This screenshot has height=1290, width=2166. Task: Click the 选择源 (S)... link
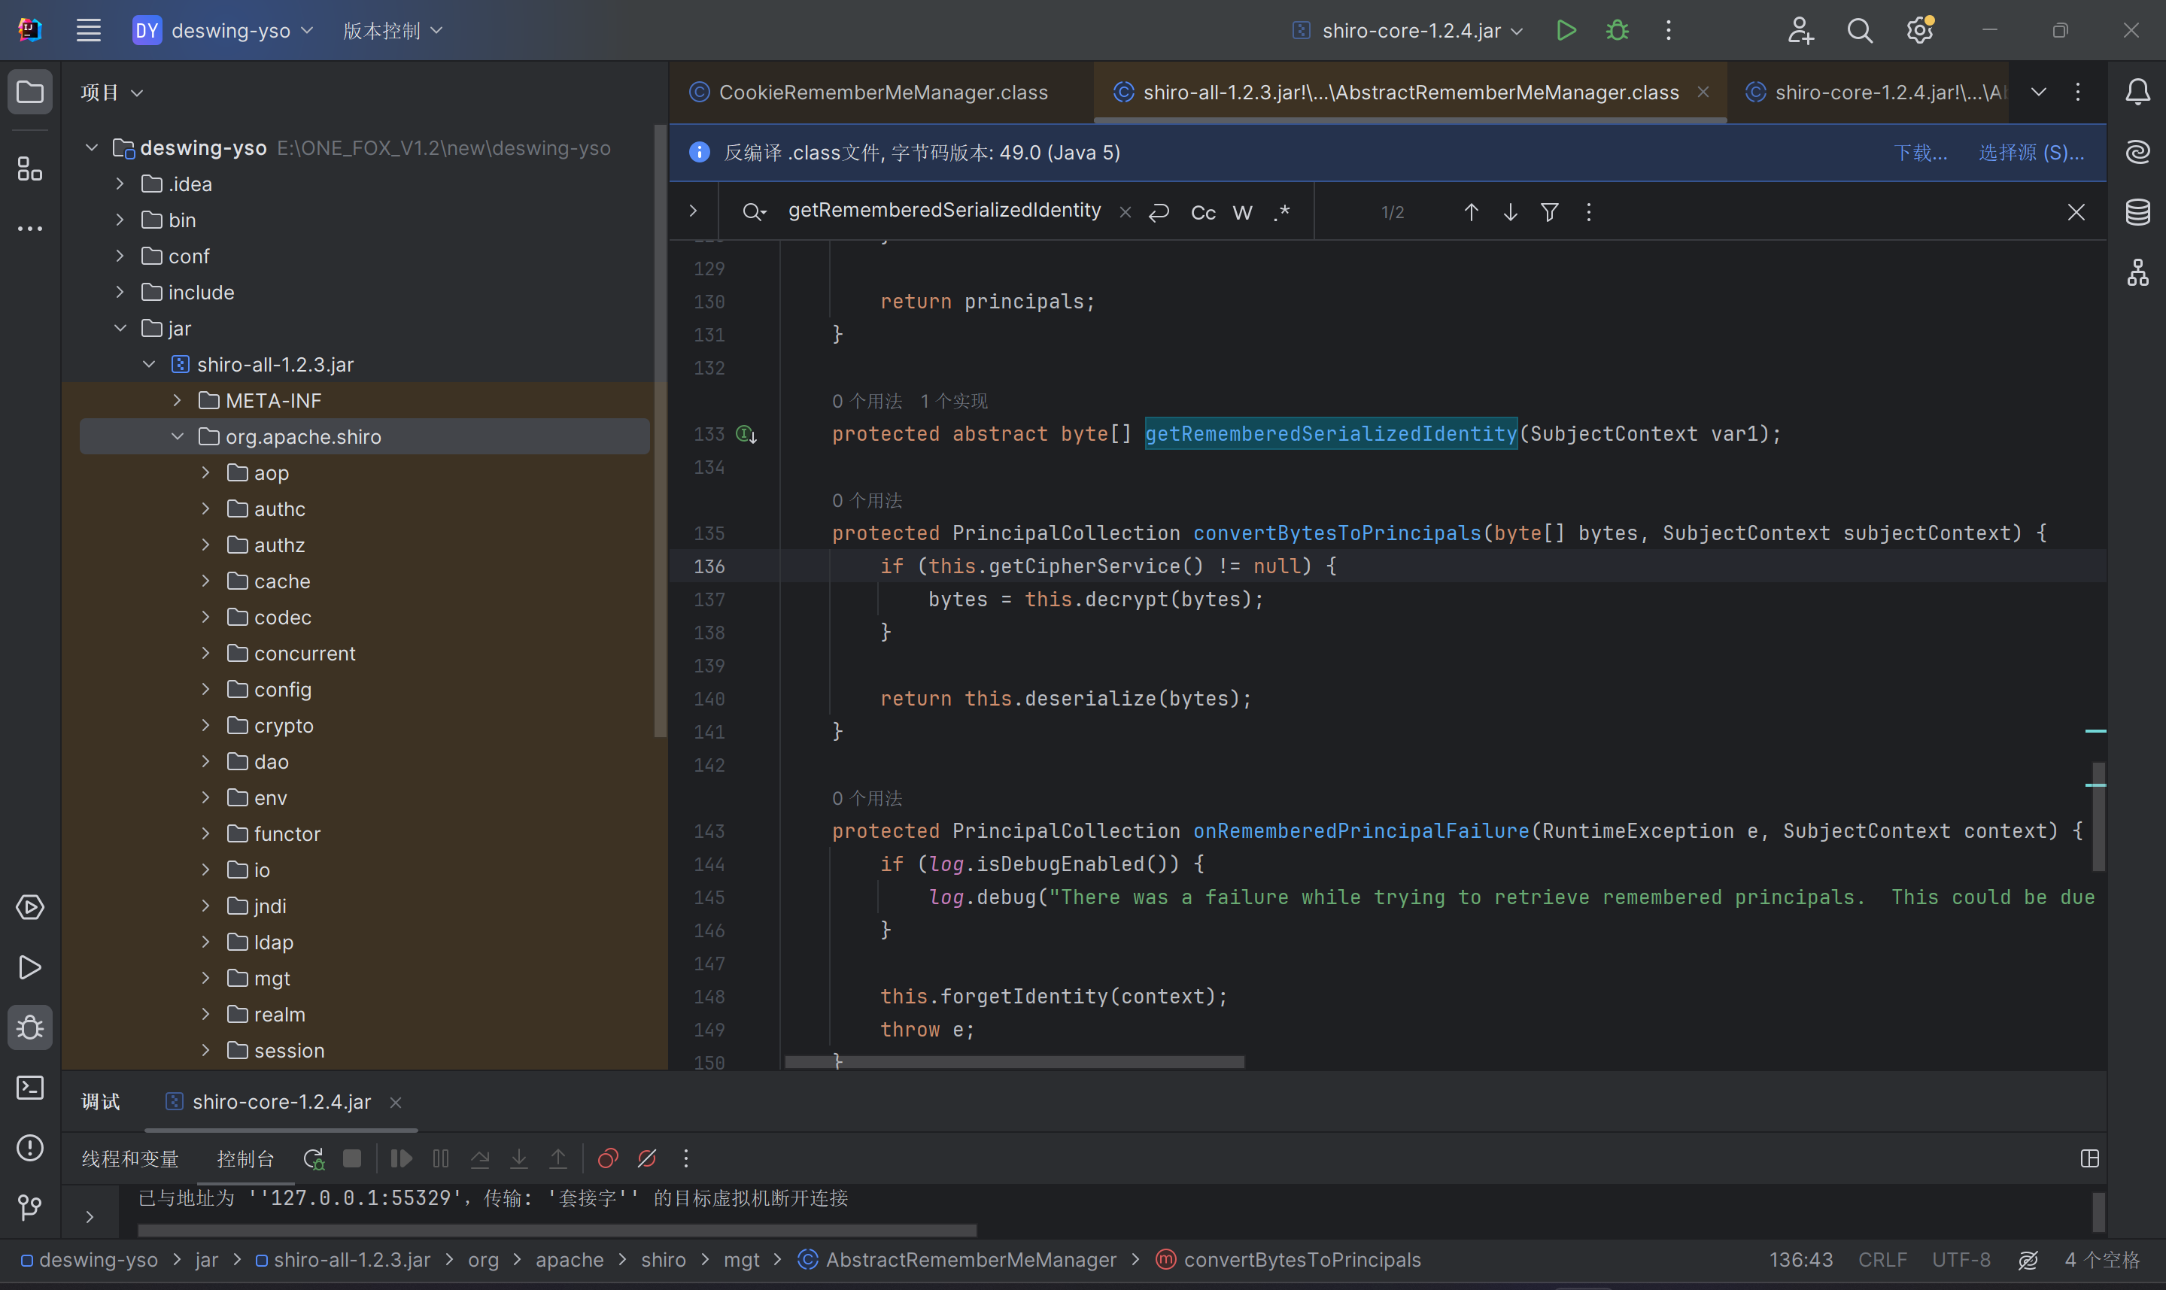pos(2031,153)
